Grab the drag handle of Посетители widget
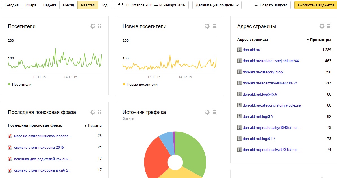Screen dimensions: 337x178 (x=99, y=26)
